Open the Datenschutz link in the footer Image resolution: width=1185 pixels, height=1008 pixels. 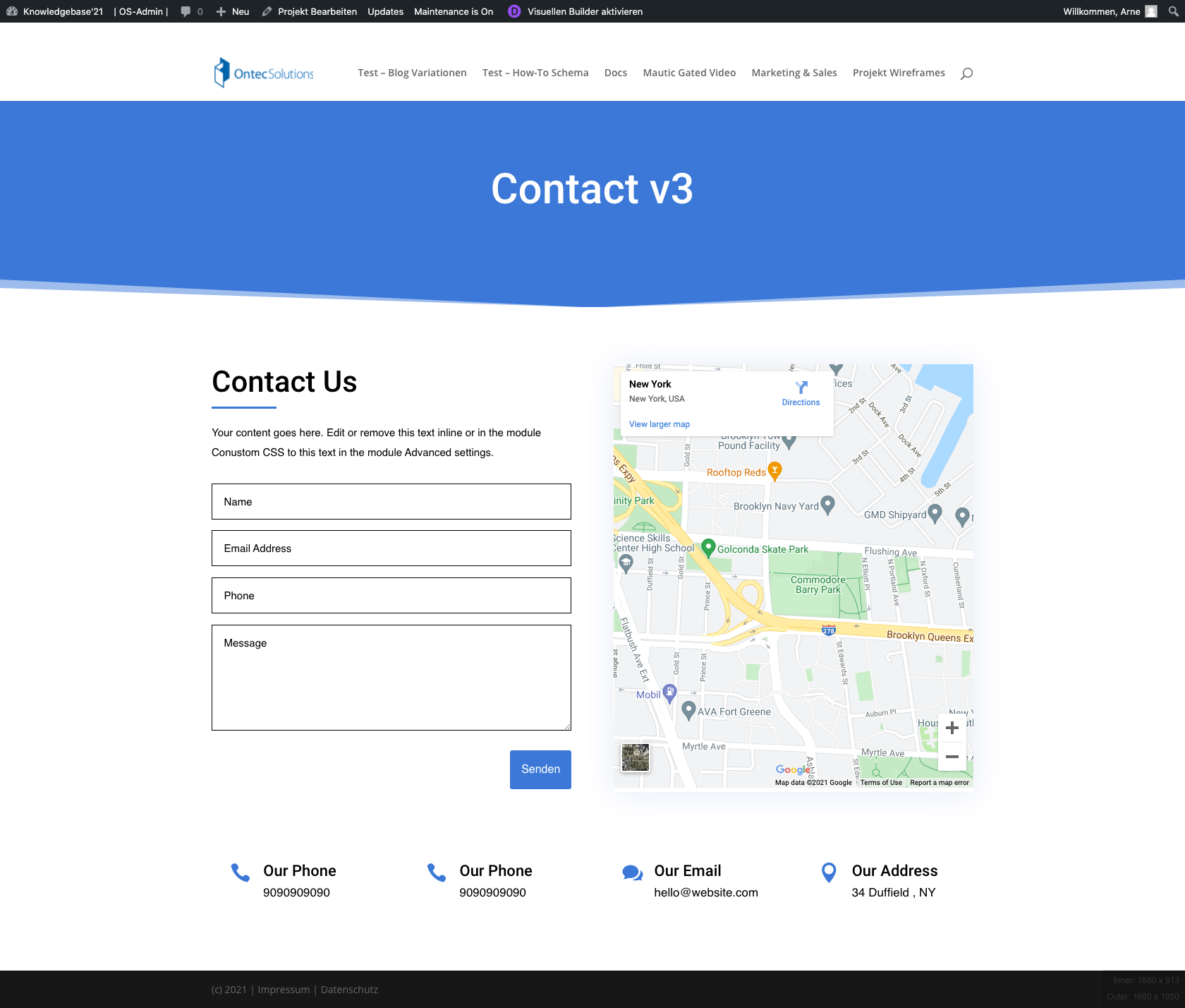[x=349, y=989]
